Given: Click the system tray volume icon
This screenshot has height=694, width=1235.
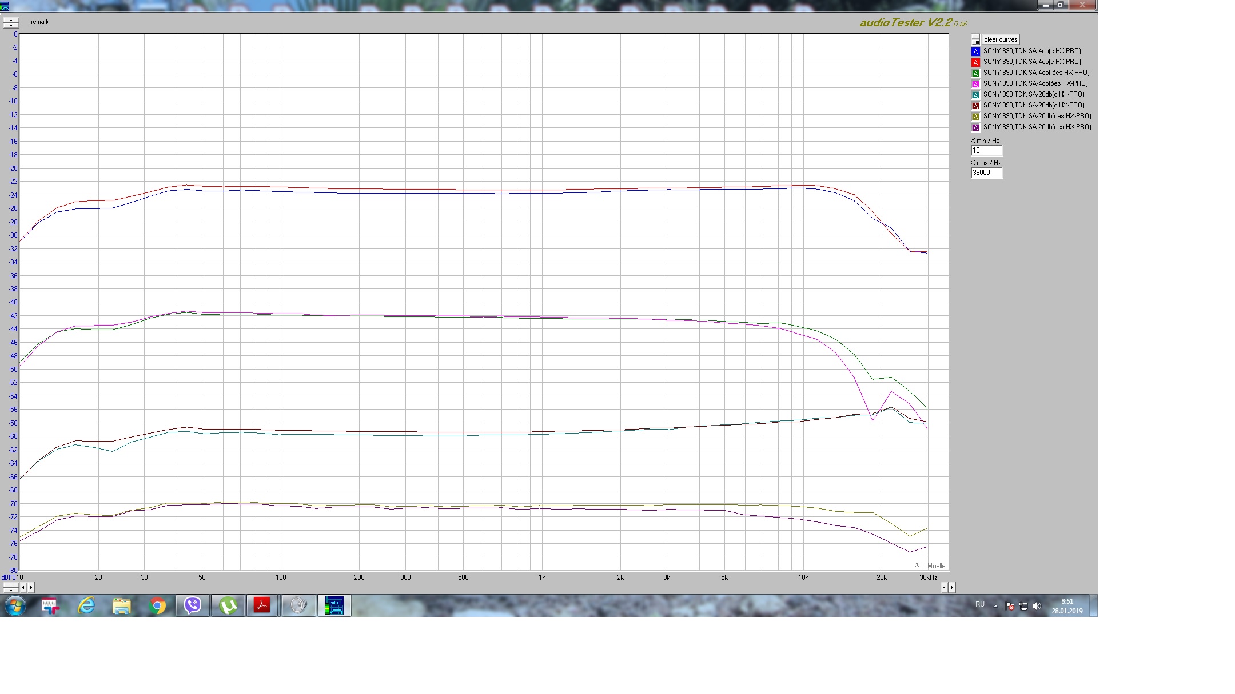Looking at the screenshot, I should (x=1037, y=606).
